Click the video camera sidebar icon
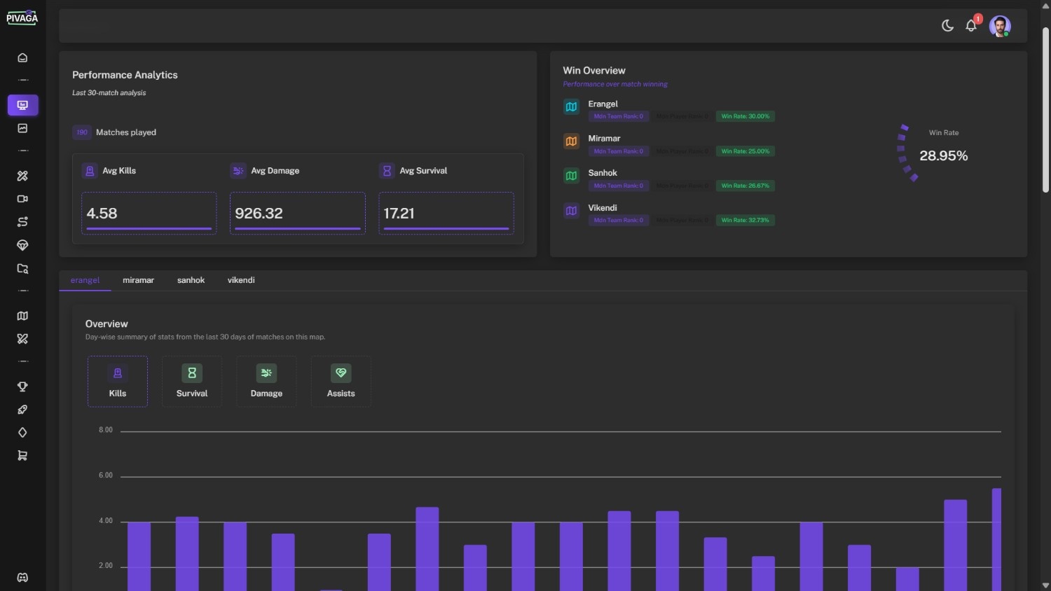 22,199
